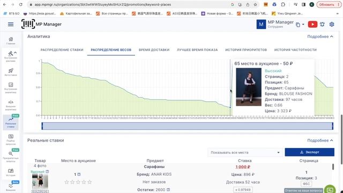Click the chart range selector bar
The width and height of the screenshot is (343, 193).
pos(188,126)
